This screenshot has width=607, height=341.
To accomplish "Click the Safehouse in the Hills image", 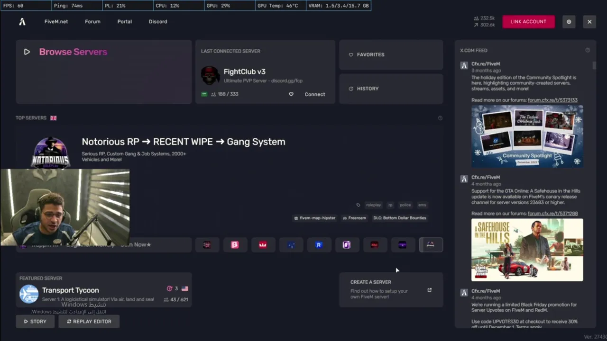I will click(x=527, y=250).
